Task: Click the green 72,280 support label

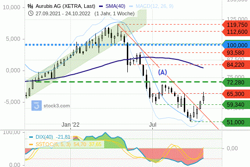Action: (236, 82)
